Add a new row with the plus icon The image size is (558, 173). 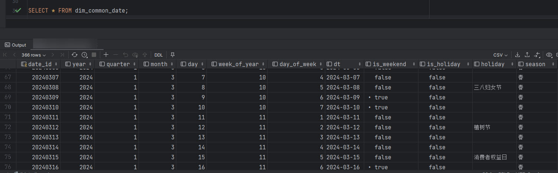click(106, 55)
